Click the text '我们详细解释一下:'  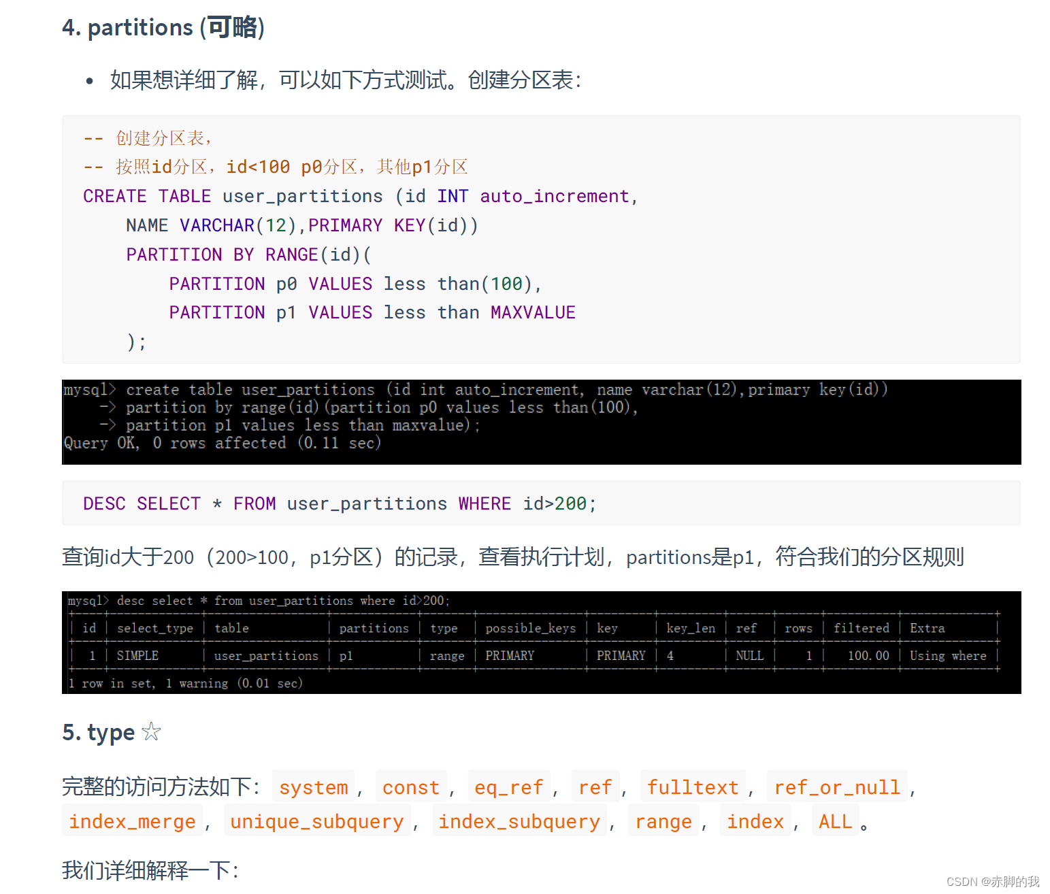point(150,870)
